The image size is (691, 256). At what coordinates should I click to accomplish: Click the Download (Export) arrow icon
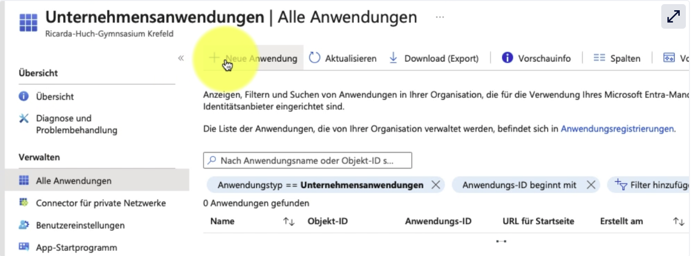[x=394, y=58]
